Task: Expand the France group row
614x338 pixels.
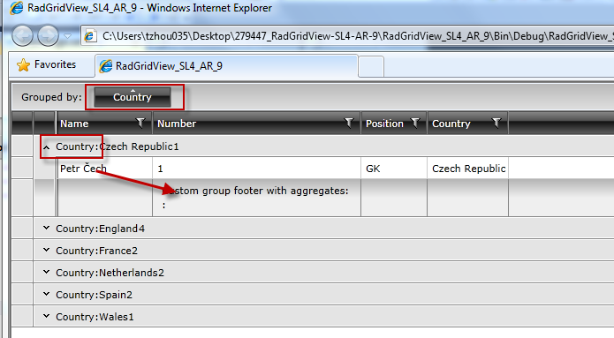Action: [46, 250]
